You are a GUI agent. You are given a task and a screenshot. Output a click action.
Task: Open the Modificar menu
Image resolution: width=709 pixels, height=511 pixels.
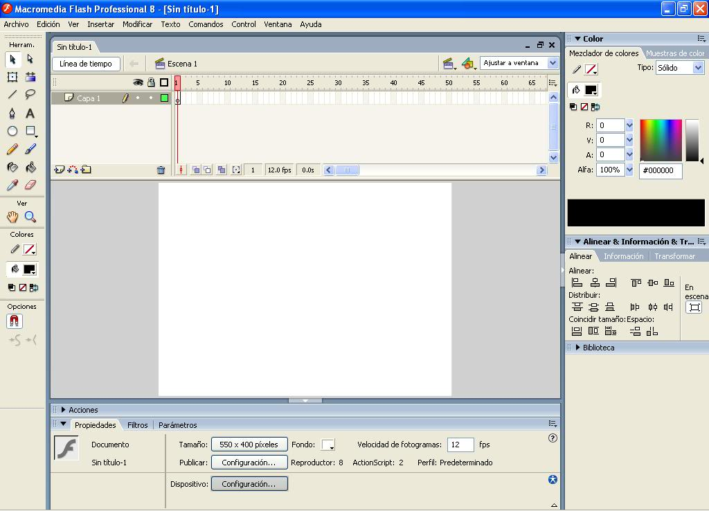[x=137, y=24]
